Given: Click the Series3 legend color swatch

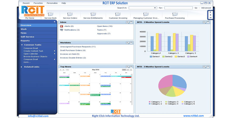Looking at the screenshot, I should pos(176,57).
